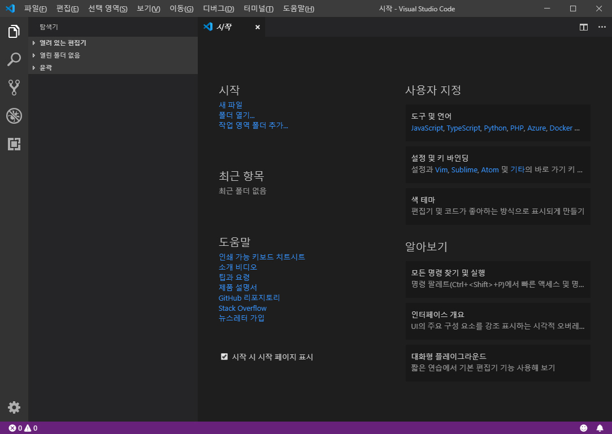Open 인쇄 가능 키보드 치트시트 link
Screen dimensions: 612x434
coord(262,257)
